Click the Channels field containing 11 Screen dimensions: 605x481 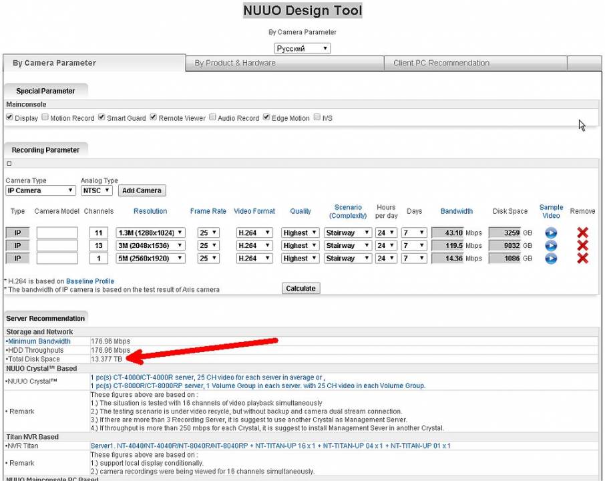98,232
